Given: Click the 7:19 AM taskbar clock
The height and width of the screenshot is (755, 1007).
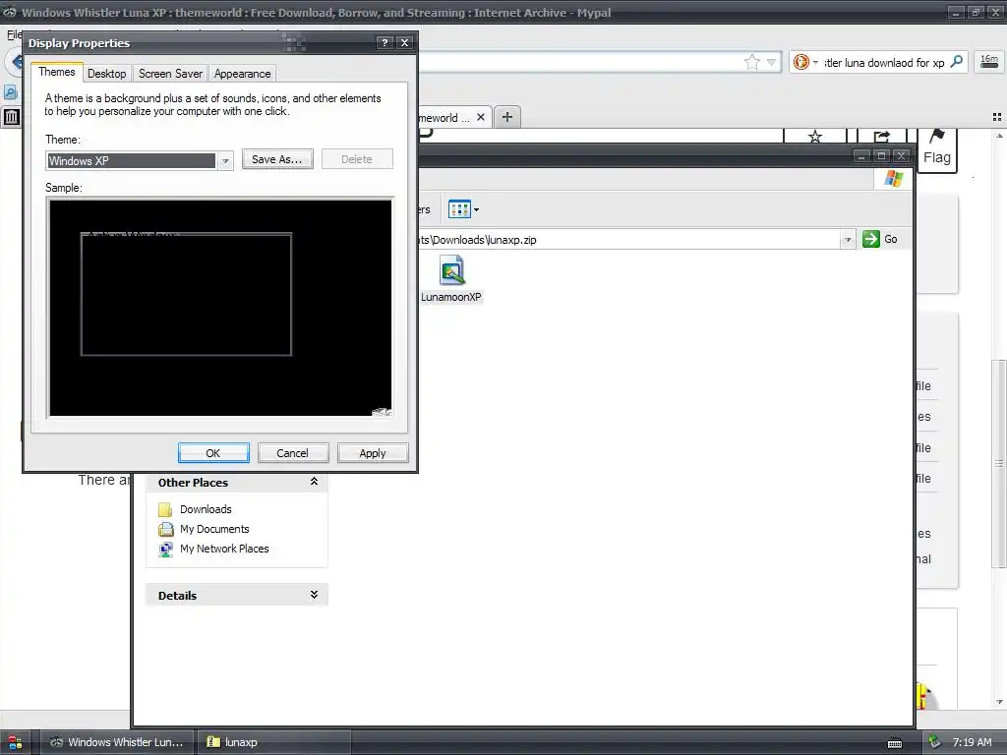Looking at the screenshot, I should [x=972, y=742].
